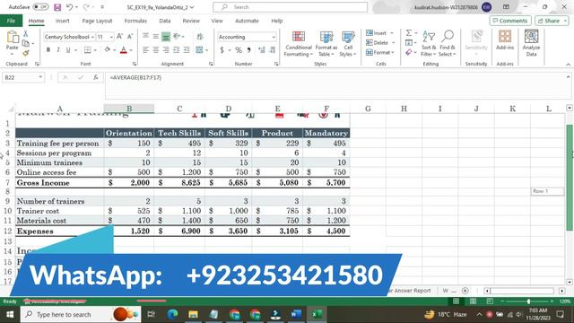The image size is (574, 323).
Task: Toggle align left
Action: pyautogui.click(x=145, y=50)
